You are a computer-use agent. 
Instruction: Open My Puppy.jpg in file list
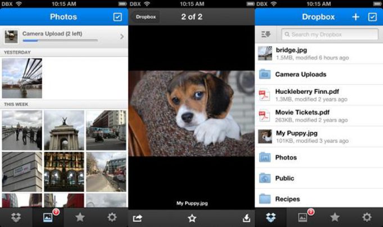319,137
